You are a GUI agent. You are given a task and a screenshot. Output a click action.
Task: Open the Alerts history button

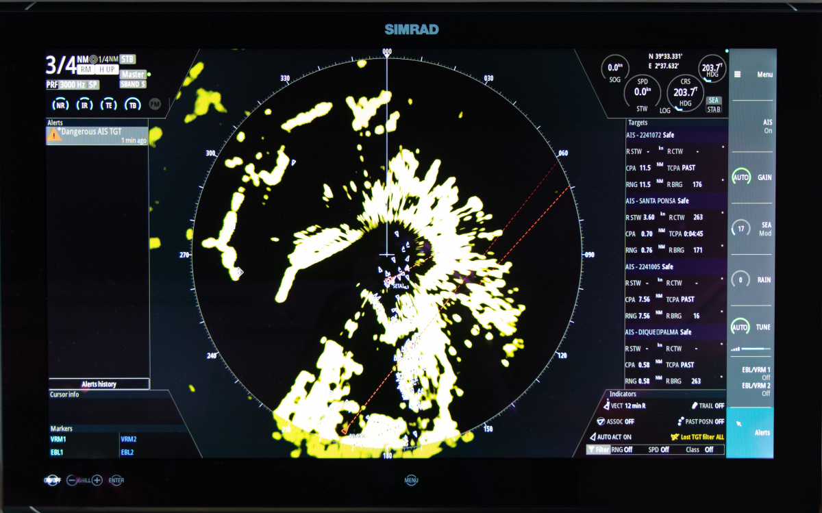click(x=99, y=384)
